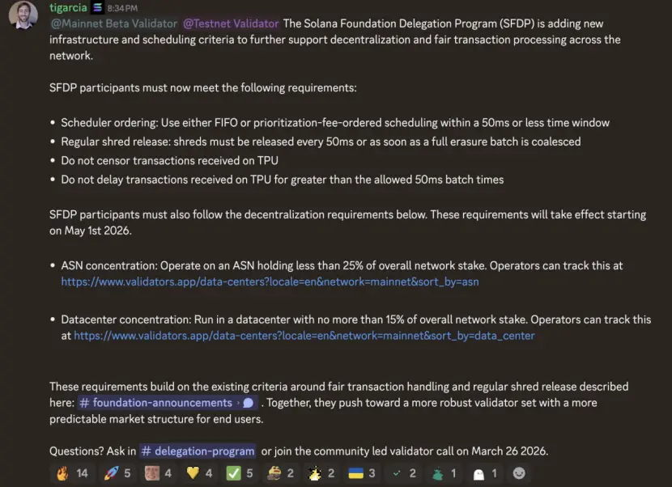The height and width of the screenshot is (487, 672).
Task: Open tigarcia's username profile
Action: [68, 8]
